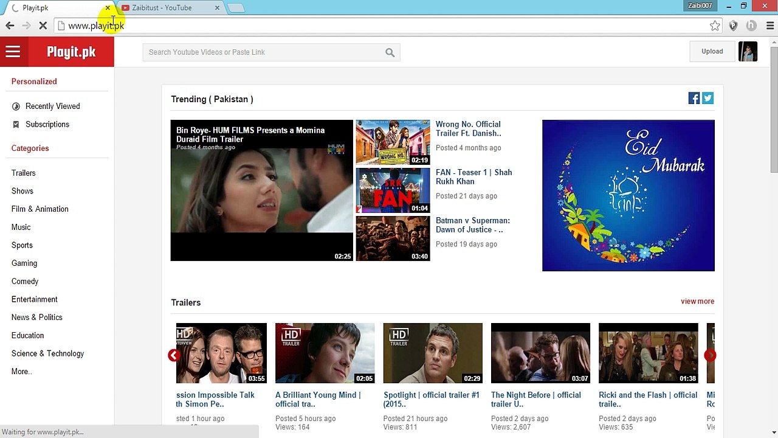Open A Brilliant Young Mind thumbnail
Screen dimensions: 778x438
325,353
